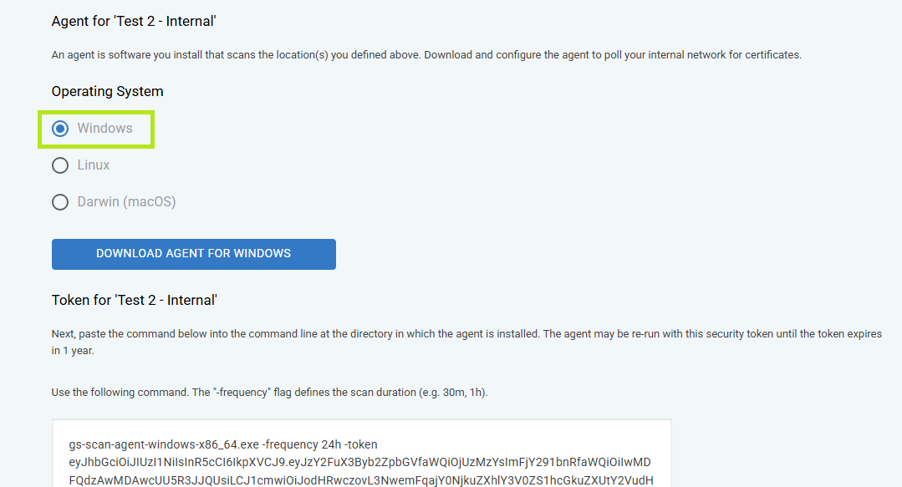Click the token line beginning with FQdzAw
The height and width of the screenshot is (487, 902).
click(x=360, y=480)
